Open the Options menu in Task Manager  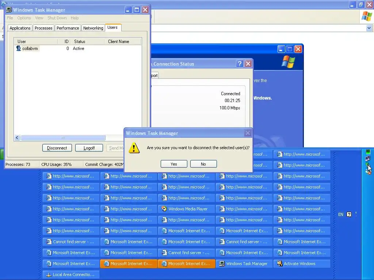pos(24,18)
